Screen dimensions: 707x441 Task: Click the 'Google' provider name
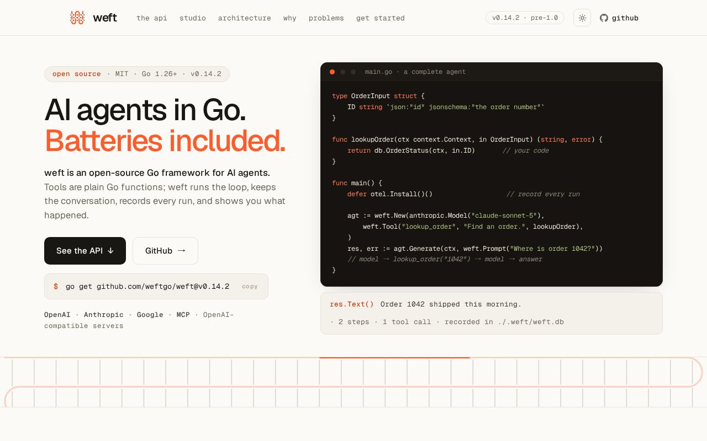tap(150, 315)
